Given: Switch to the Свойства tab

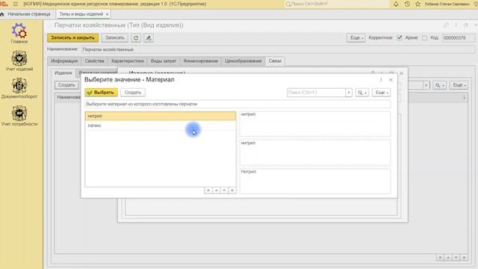Looking at the screenshot, I should (95, 61).
